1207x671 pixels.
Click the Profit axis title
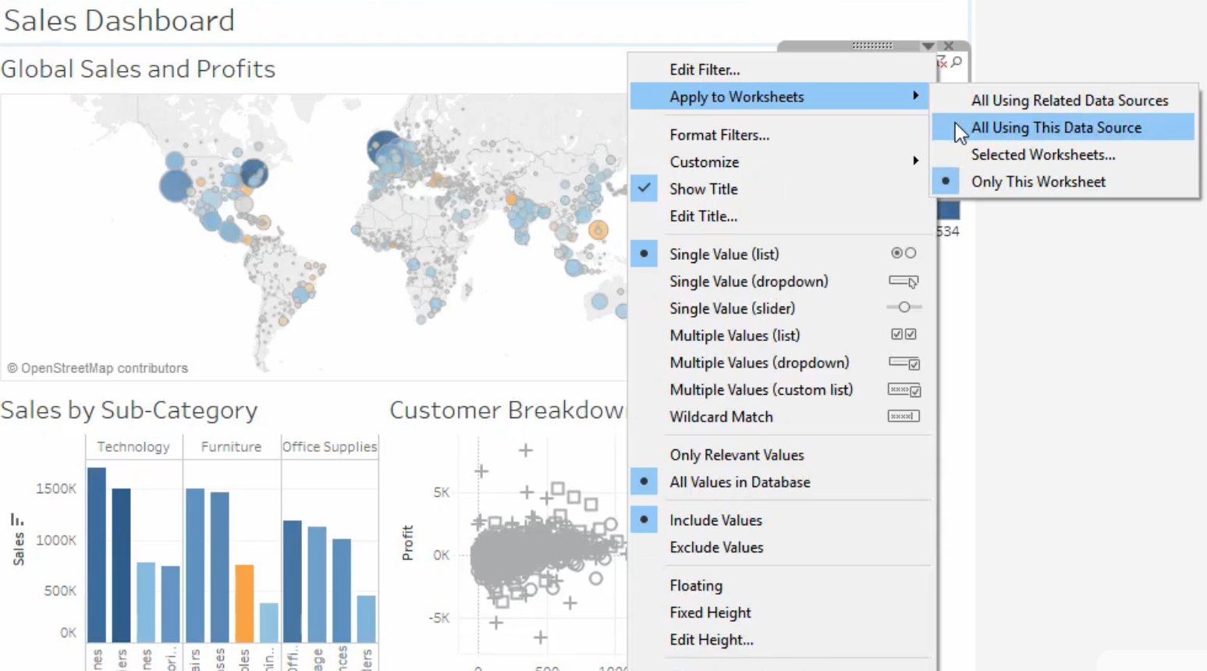(x=407, y=543)
